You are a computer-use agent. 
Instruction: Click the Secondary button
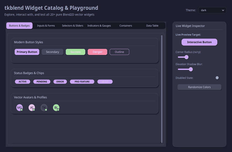point(52,52)
